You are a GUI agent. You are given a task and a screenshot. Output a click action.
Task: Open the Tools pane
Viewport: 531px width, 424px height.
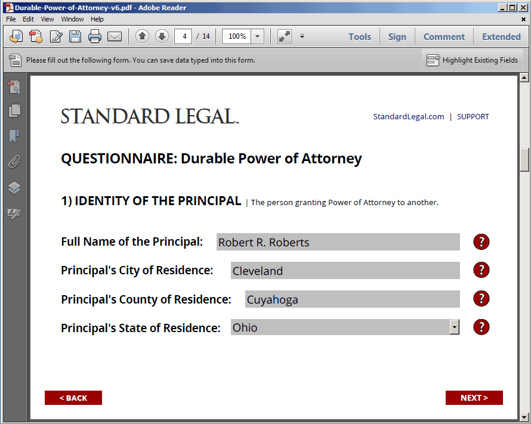[360, 36]
